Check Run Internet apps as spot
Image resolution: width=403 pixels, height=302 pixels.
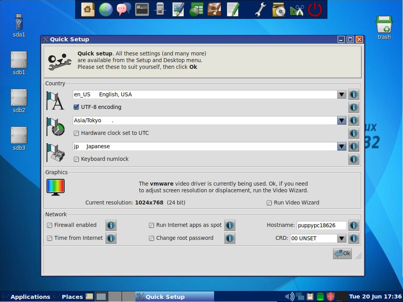152,225
